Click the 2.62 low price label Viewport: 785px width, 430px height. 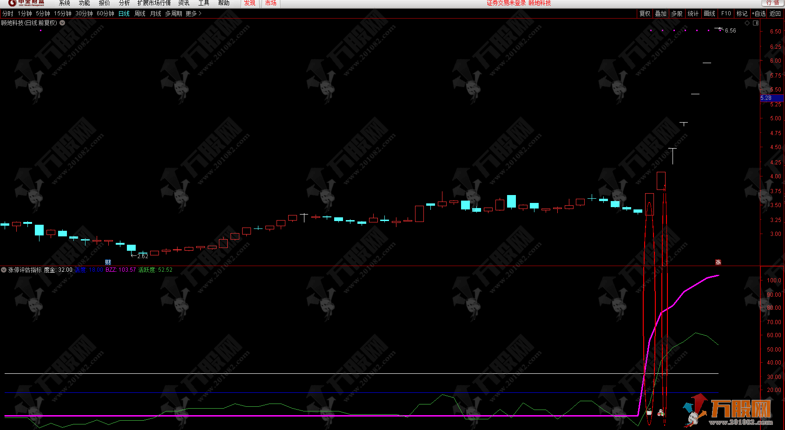tap(143, 256)
